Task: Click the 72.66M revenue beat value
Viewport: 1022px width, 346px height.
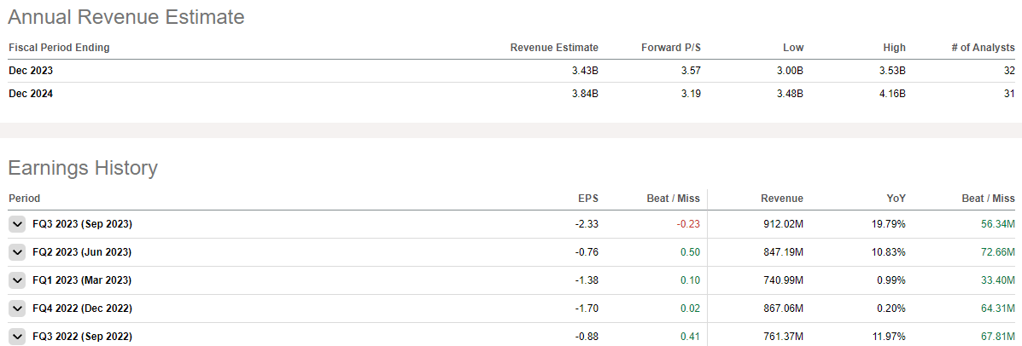Action: click(x=992, y=252)
